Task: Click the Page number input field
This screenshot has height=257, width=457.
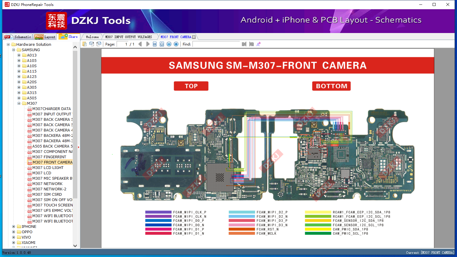Action: 123,44
